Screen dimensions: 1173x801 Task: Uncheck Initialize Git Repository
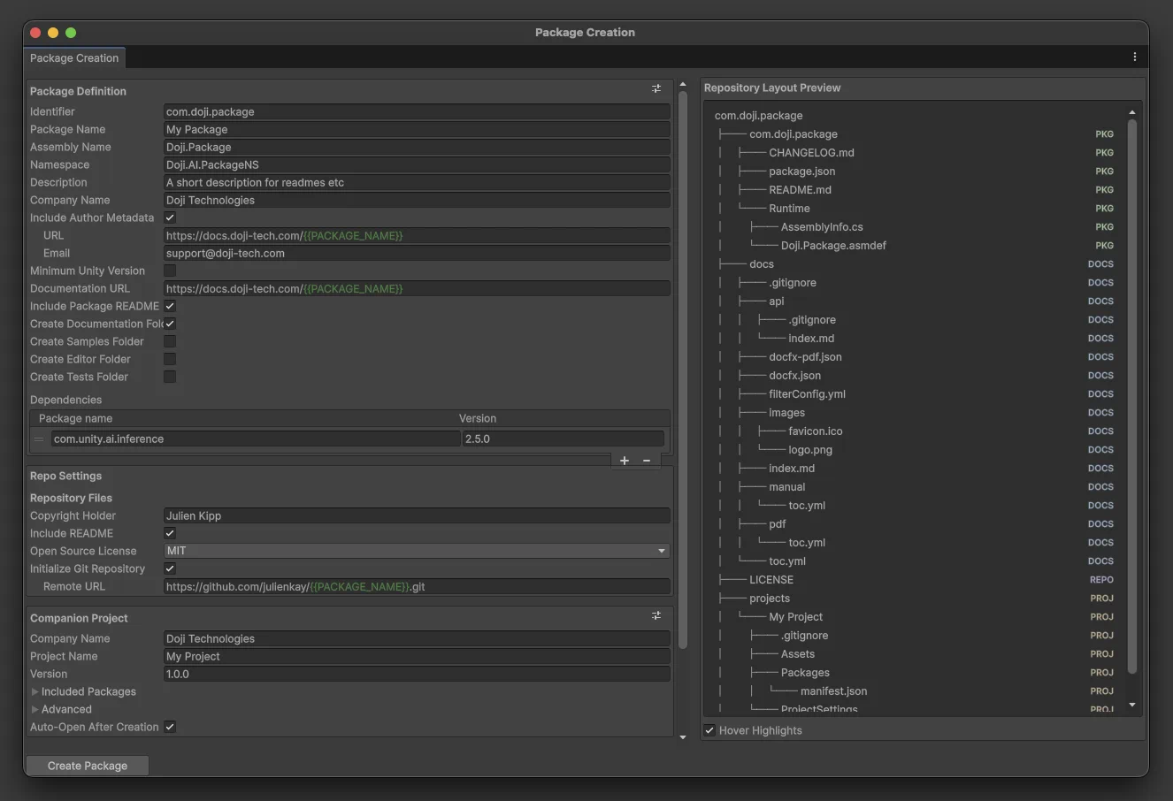[x=170, y=568]
